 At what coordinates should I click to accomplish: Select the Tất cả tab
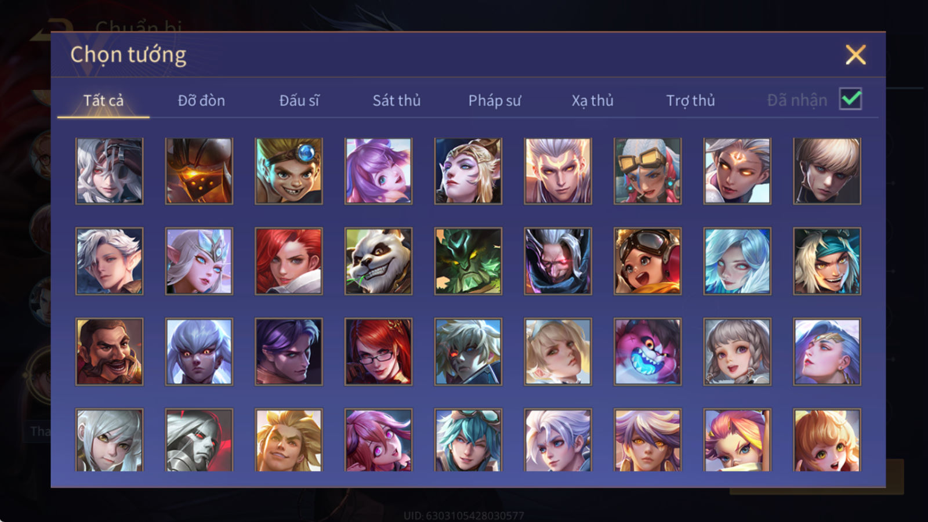[103, 100]
